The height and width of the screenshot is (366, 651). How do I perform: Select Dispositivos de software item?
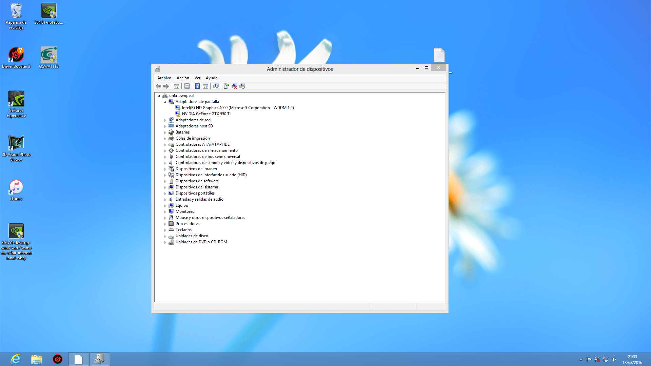197,181
